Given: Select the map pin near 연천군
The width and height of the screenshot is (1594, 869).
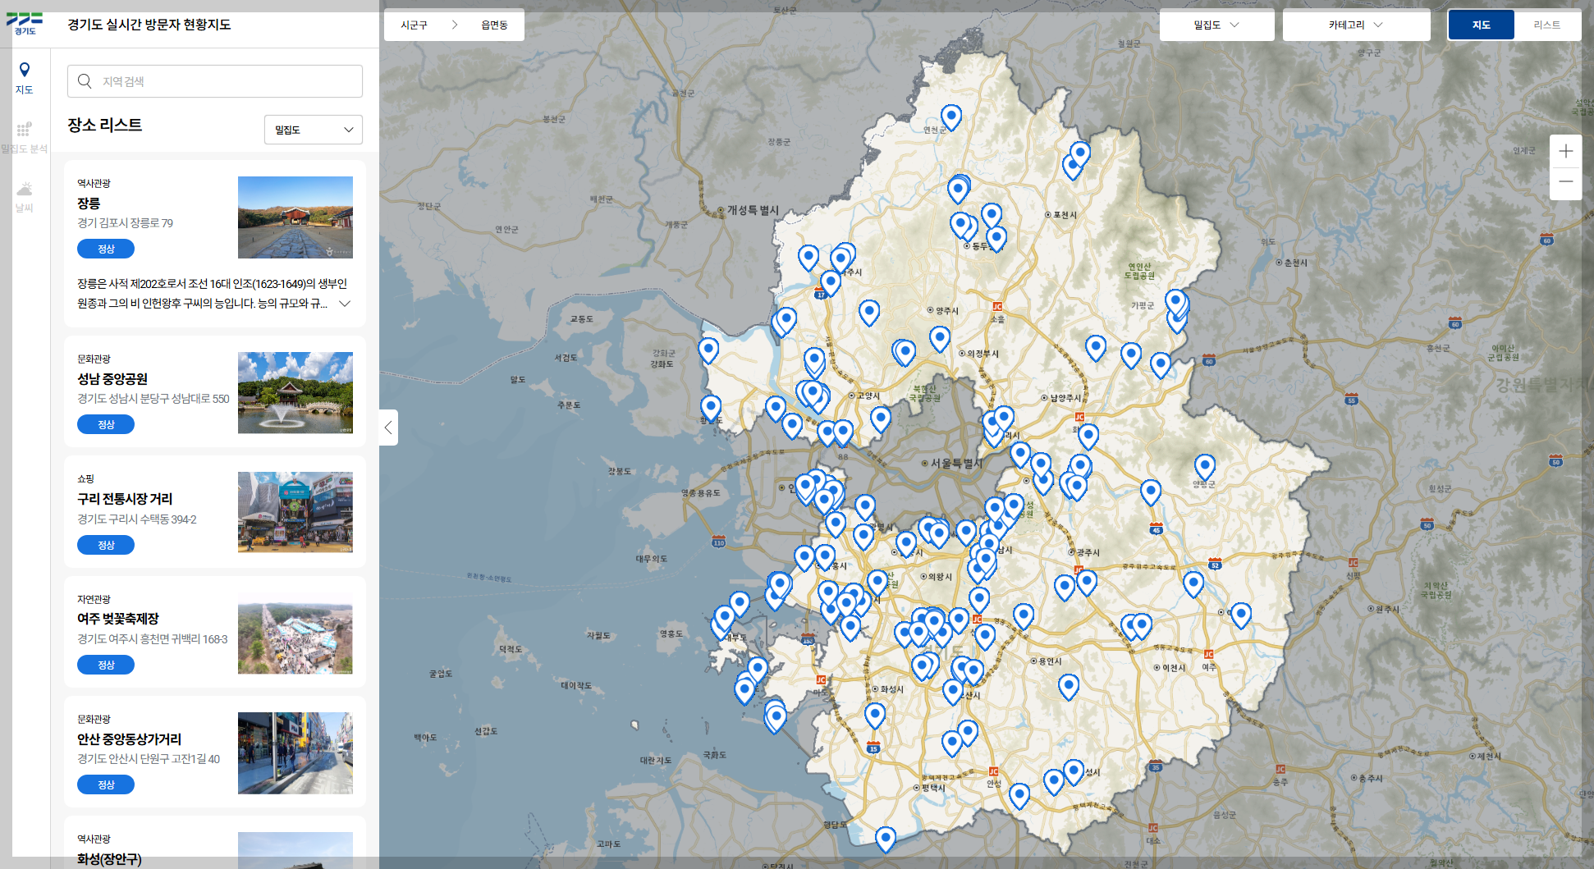Looking at the screenshot, I should (951, 116).
